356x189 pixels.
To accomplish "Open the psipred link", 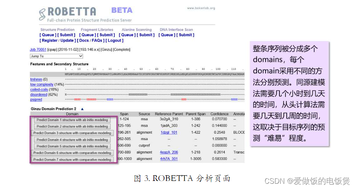I will point(36,99).
